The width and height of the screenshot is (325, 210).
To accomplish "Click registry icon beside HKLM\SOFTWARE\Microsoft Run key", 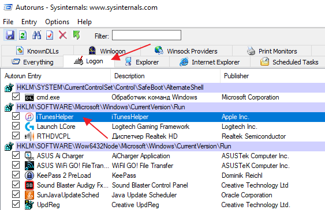I will click(9, 107).
